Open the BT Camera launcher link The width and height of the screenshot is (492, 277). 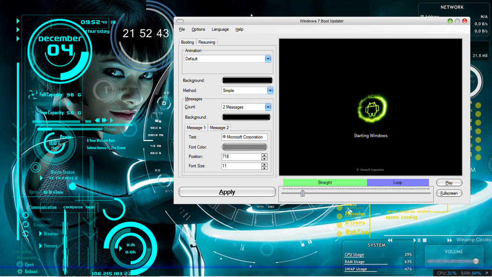point(355,223)
